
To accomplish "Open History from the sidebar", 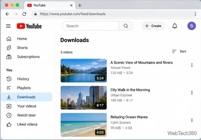I will pyautogui.click(x=27, y=79).
